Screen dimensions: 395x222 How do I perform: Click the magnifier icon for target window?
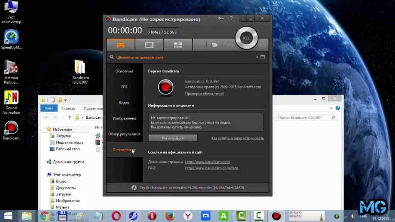(x=111, y=57)
